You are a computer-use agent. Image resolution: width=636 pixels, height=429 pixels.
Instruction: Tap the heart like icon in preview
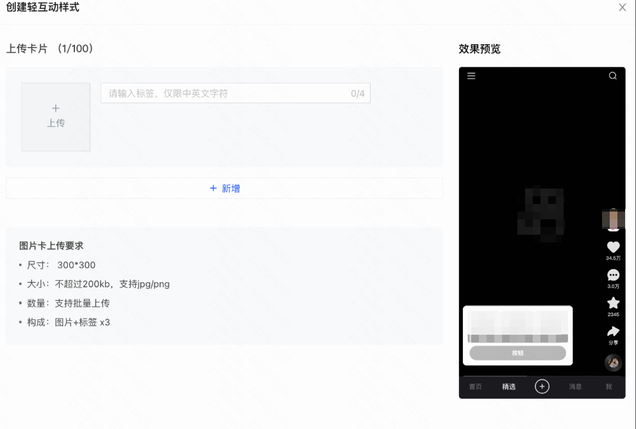click(x=613, y=247)
